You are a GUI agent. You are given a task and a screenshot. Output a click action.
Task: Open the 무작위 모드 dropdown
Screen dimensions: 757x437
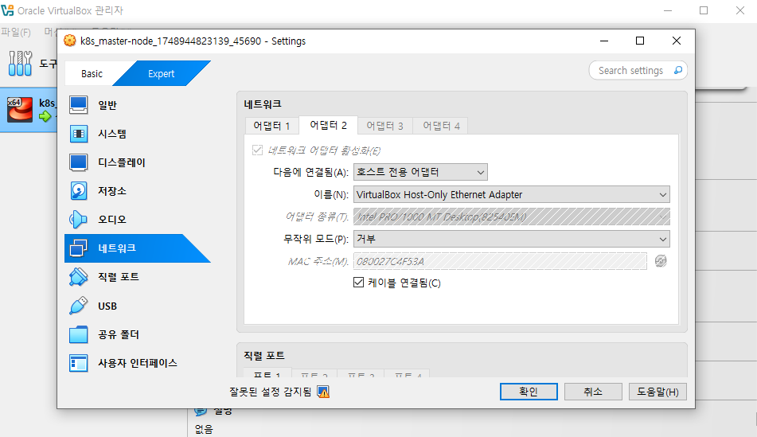(512, 239)
